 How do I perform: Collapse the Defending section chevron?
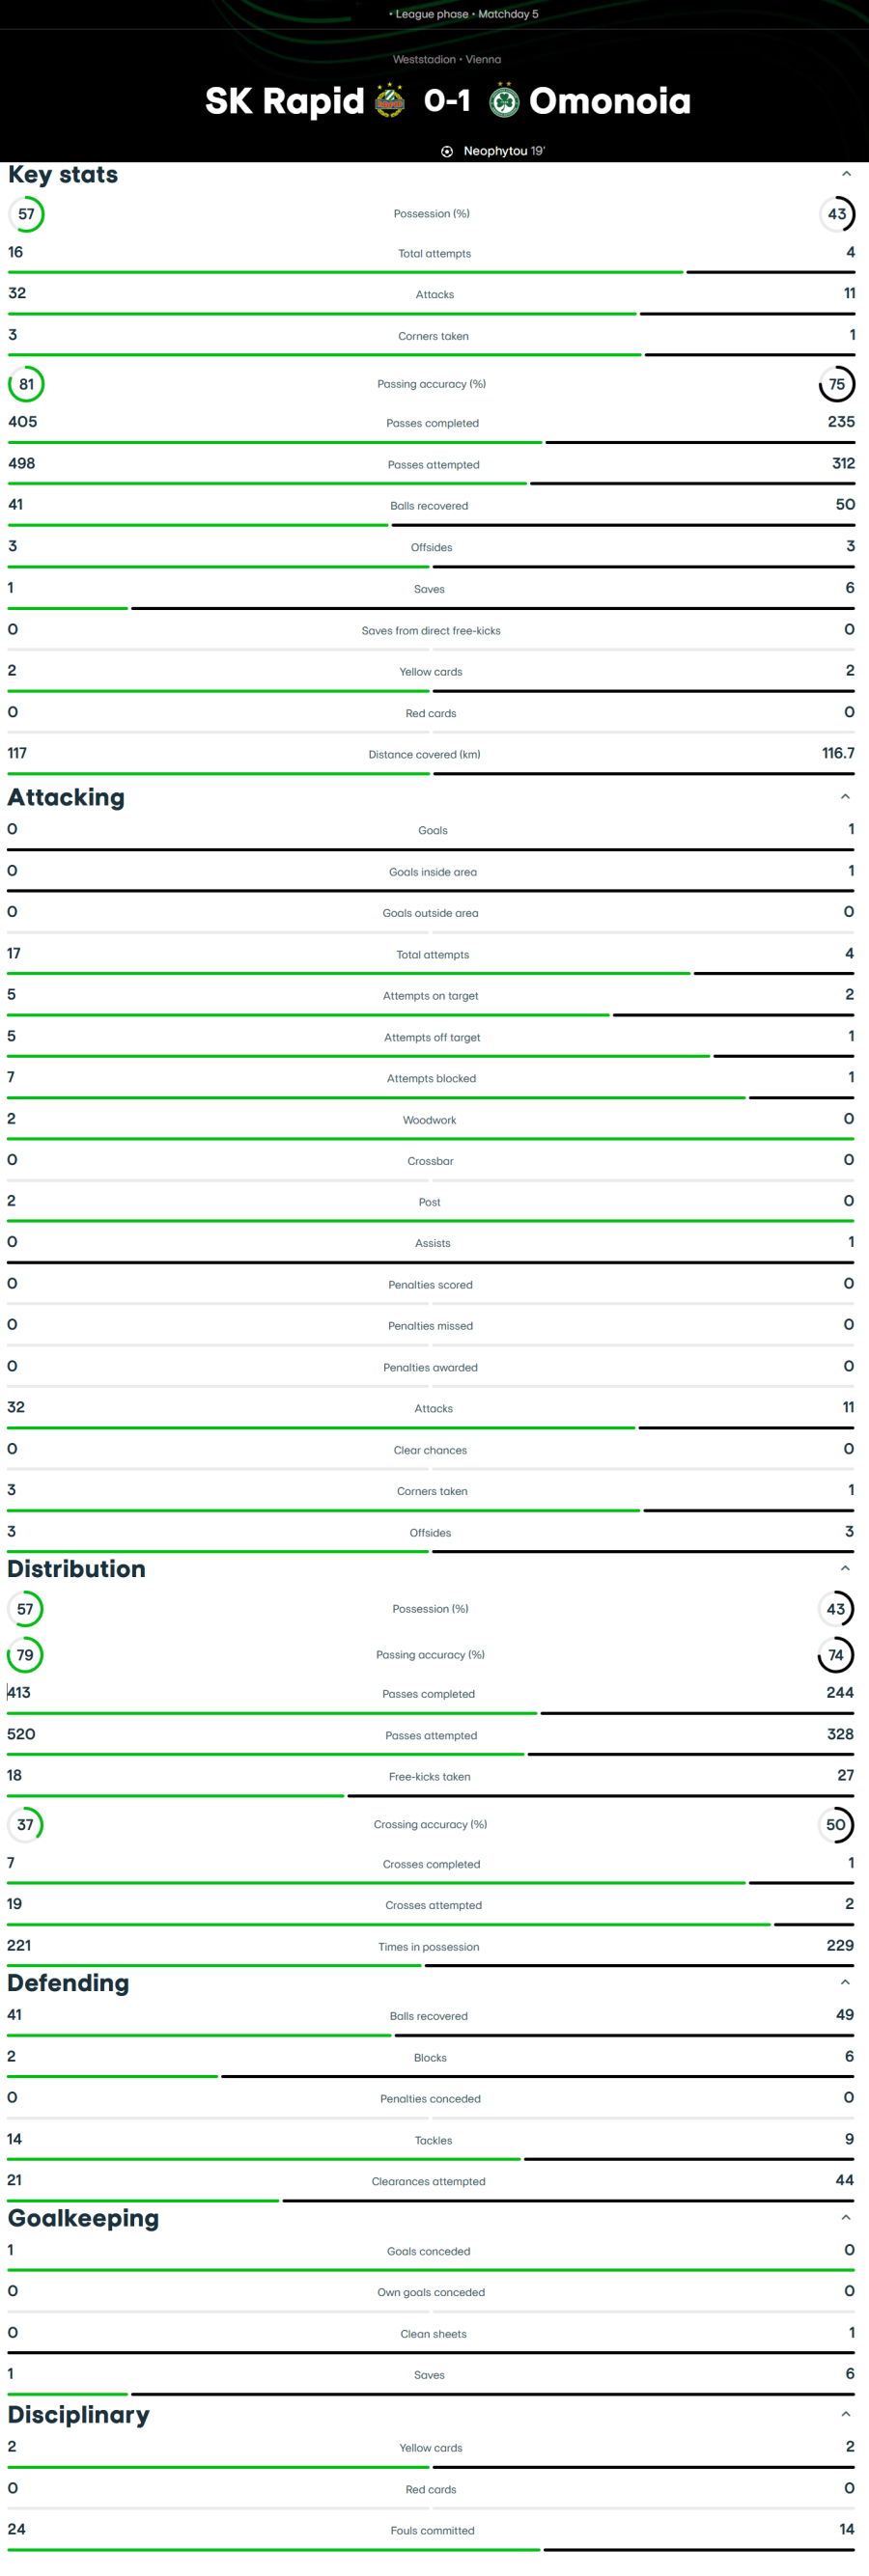coord(845,1982)
